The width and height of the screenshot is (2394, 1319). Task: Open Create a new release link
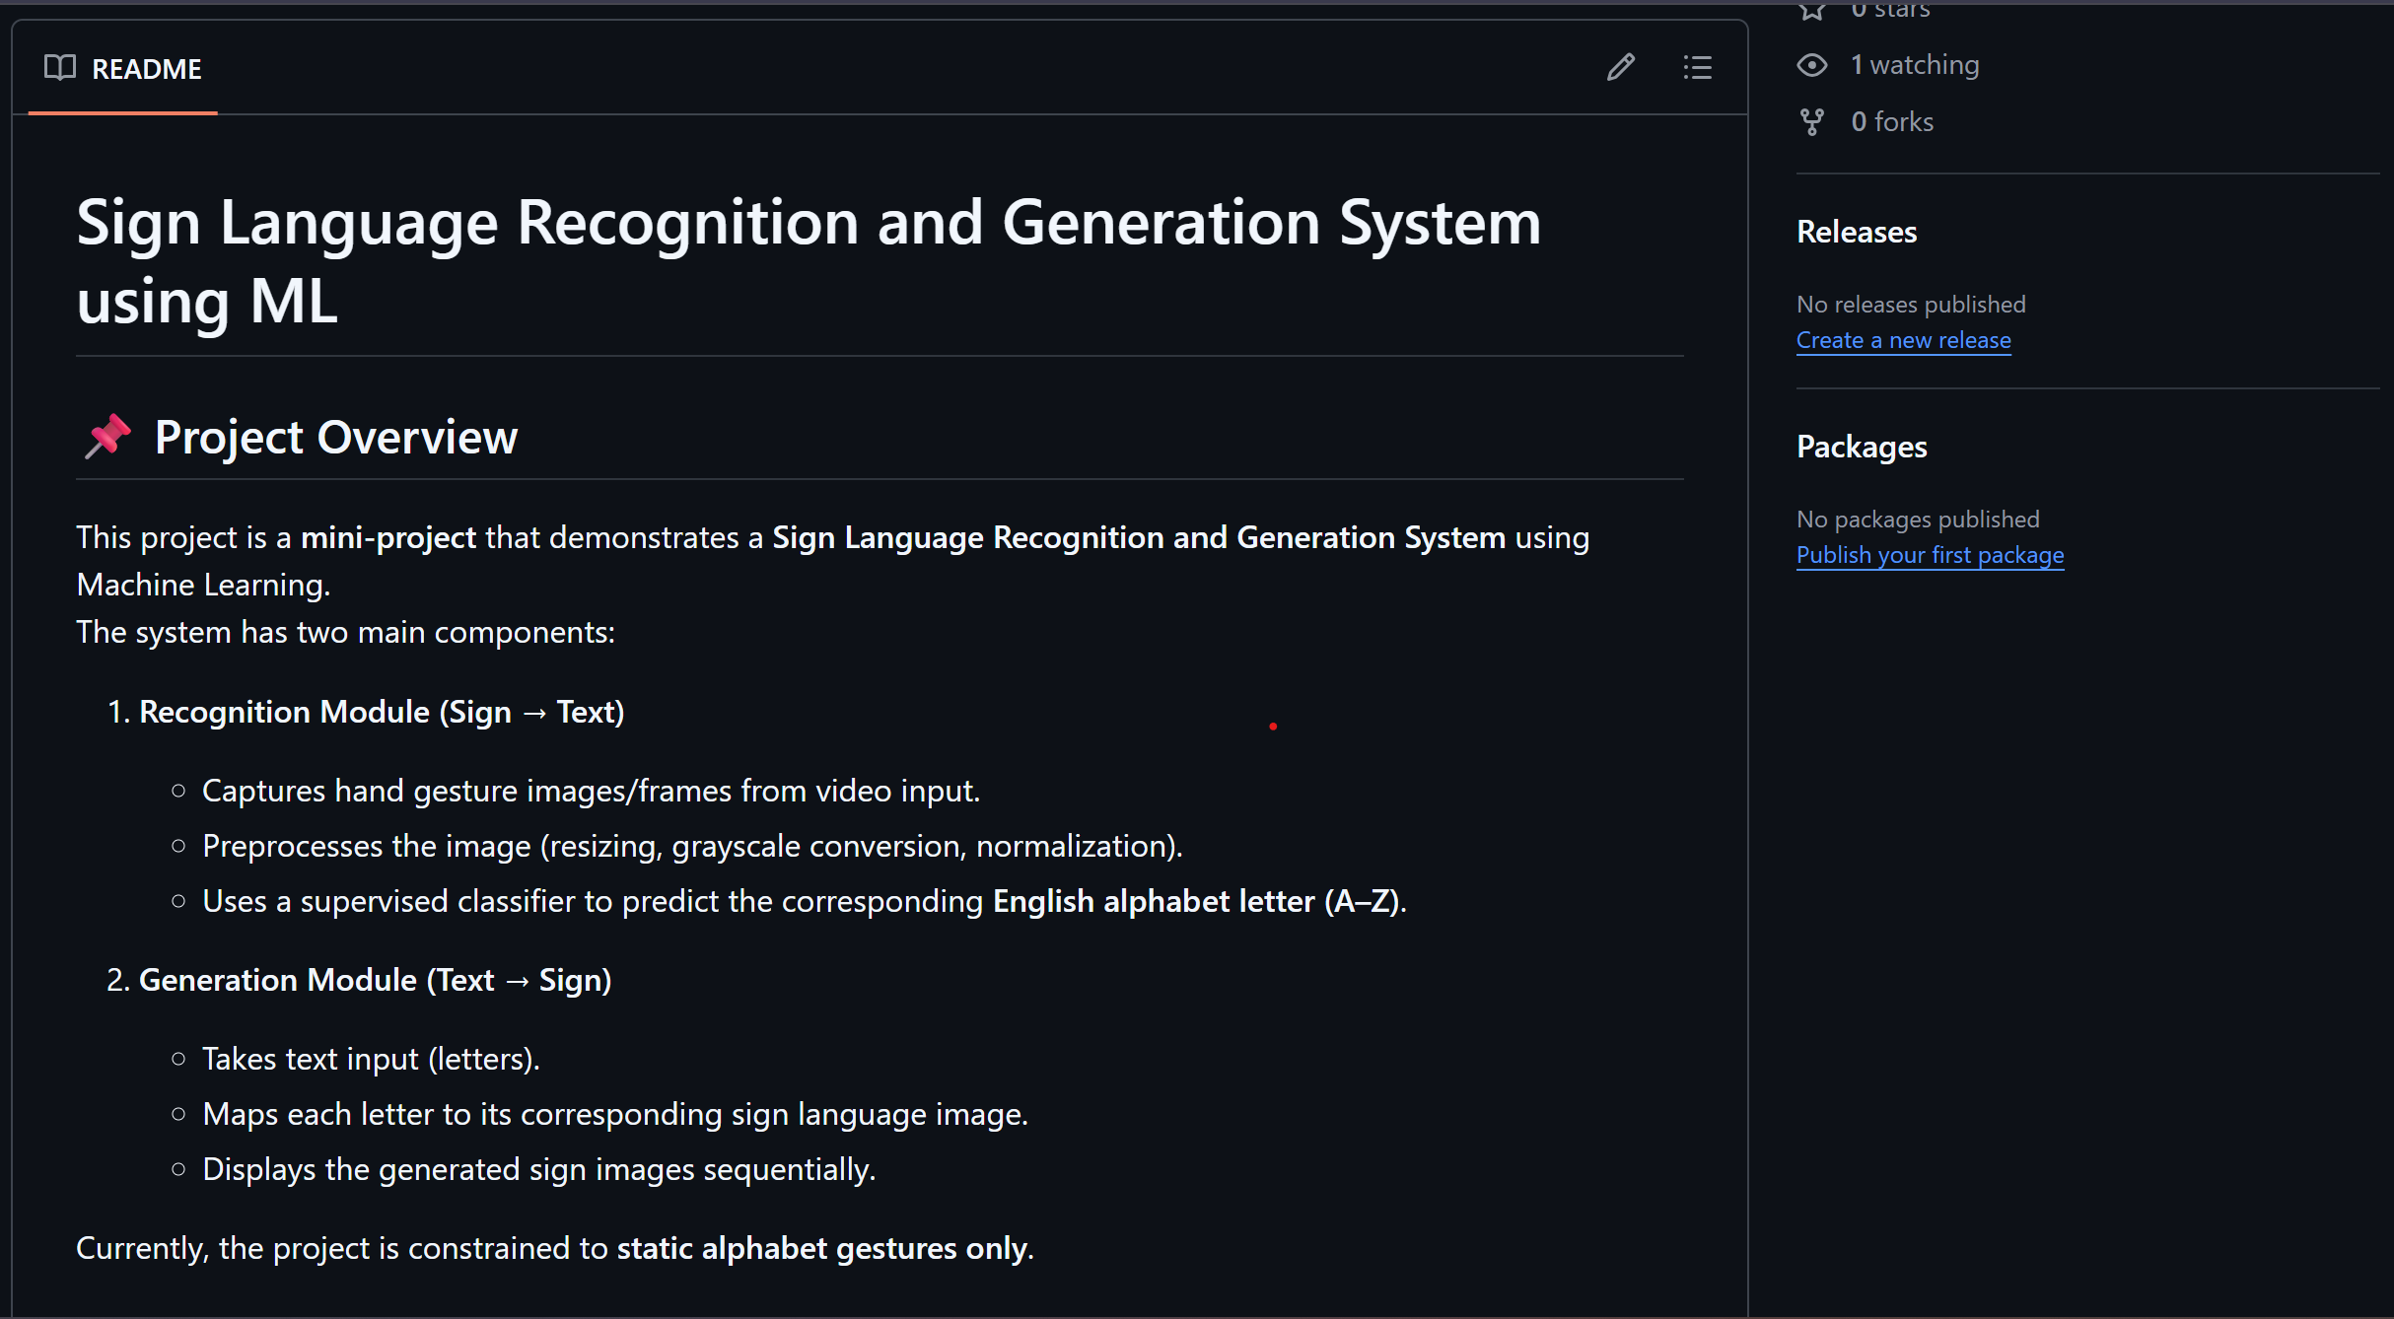click(1903, 340)
